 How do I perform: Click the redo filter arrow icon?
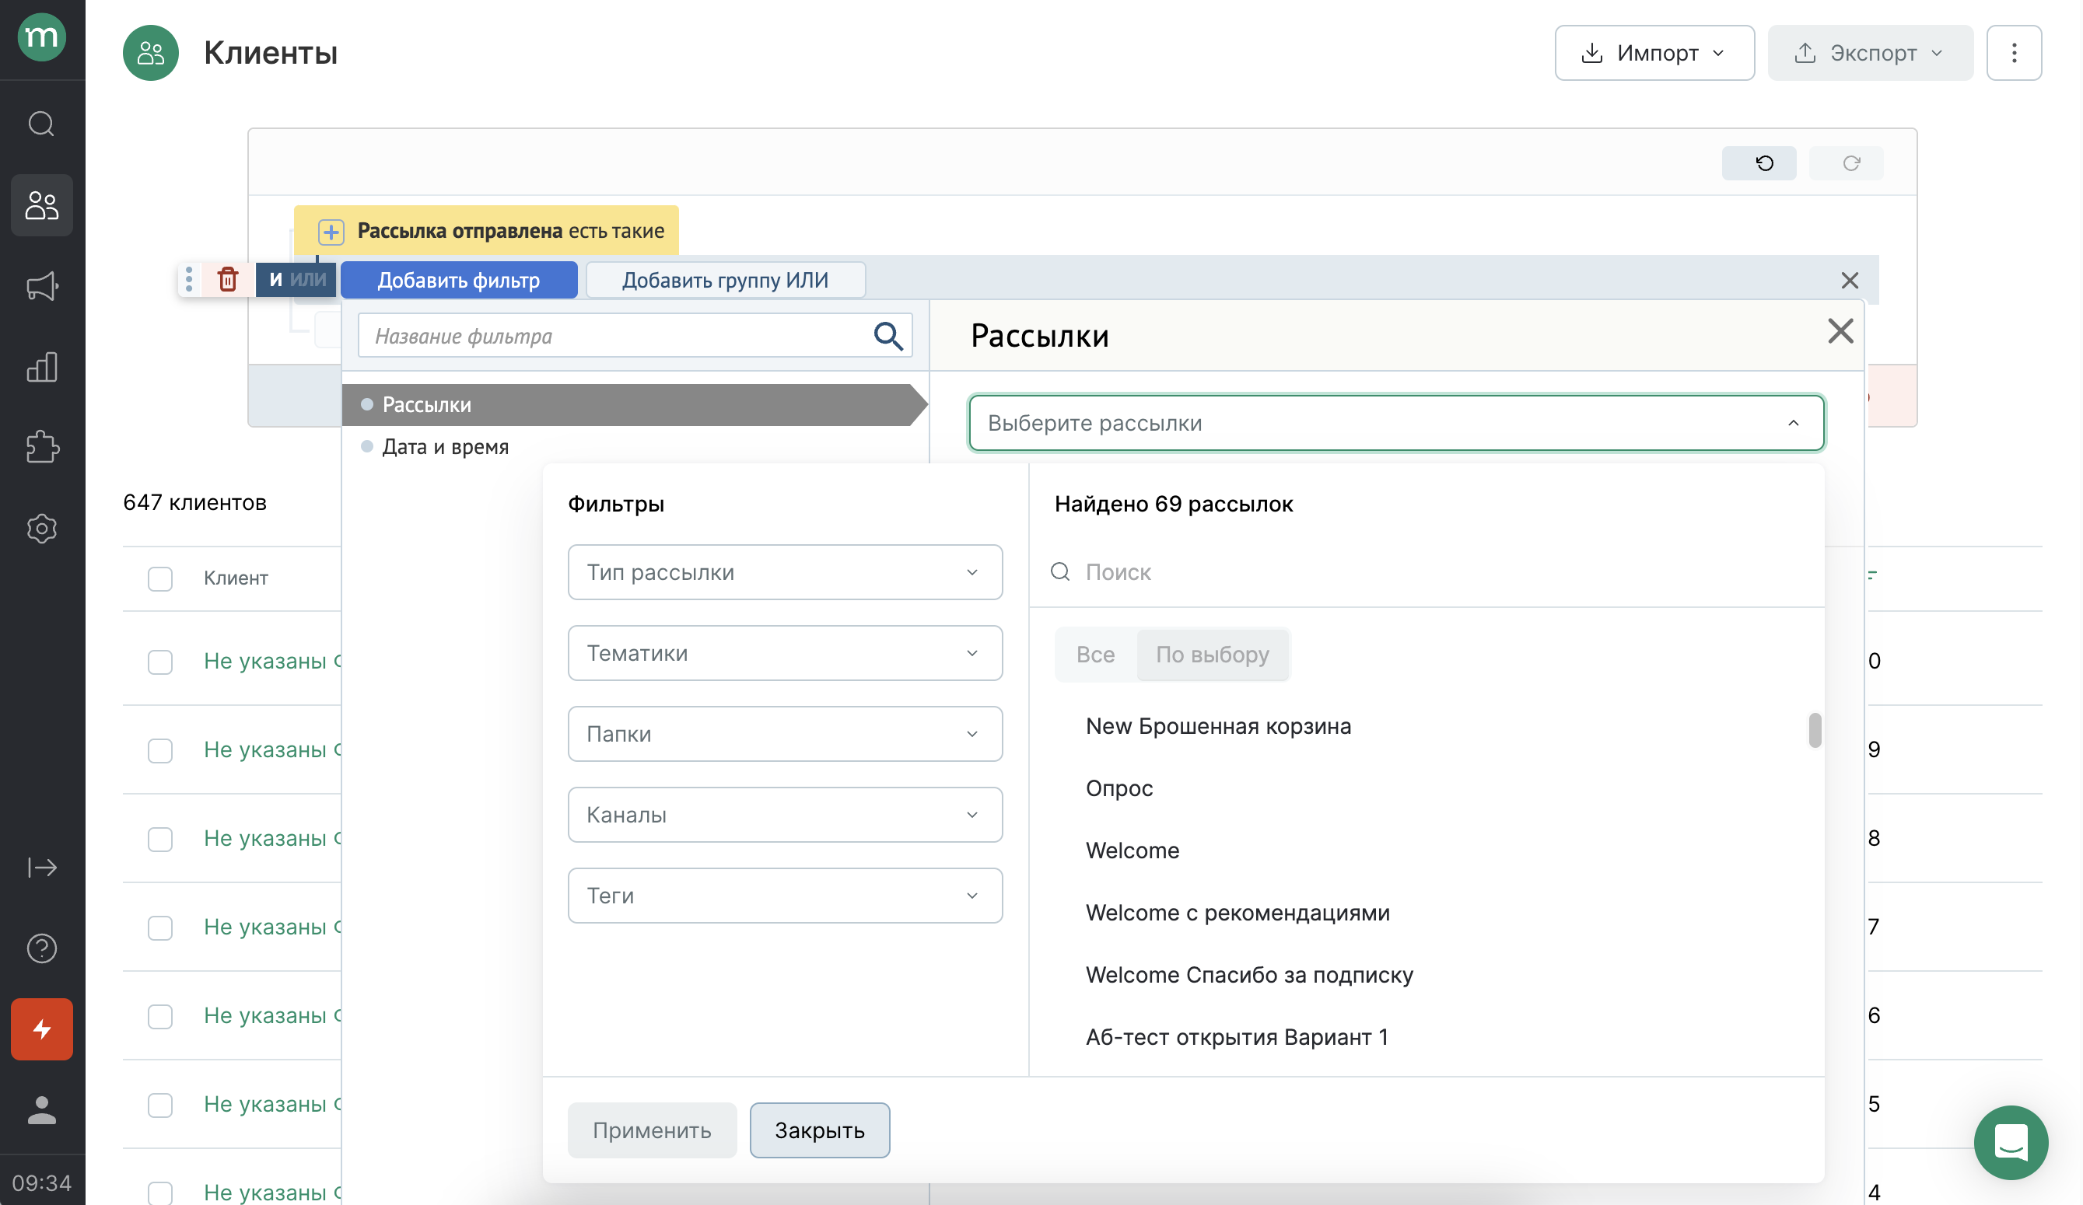[1846, 162]
